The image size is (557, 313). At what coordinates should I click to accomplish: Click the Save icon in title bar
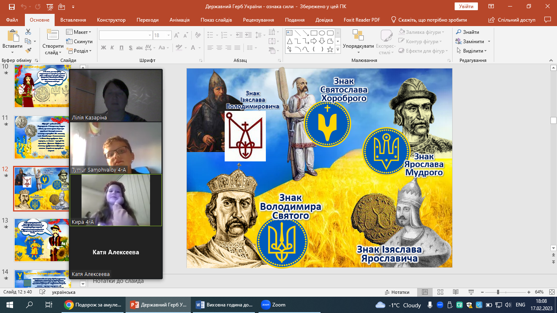click(11, 7)
